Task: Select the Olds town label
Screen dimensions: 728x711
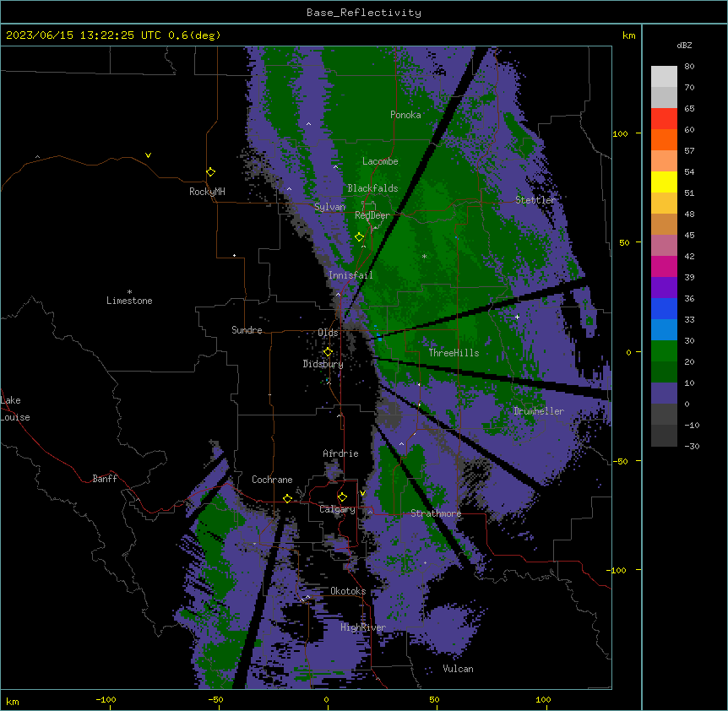Action: 328,333
